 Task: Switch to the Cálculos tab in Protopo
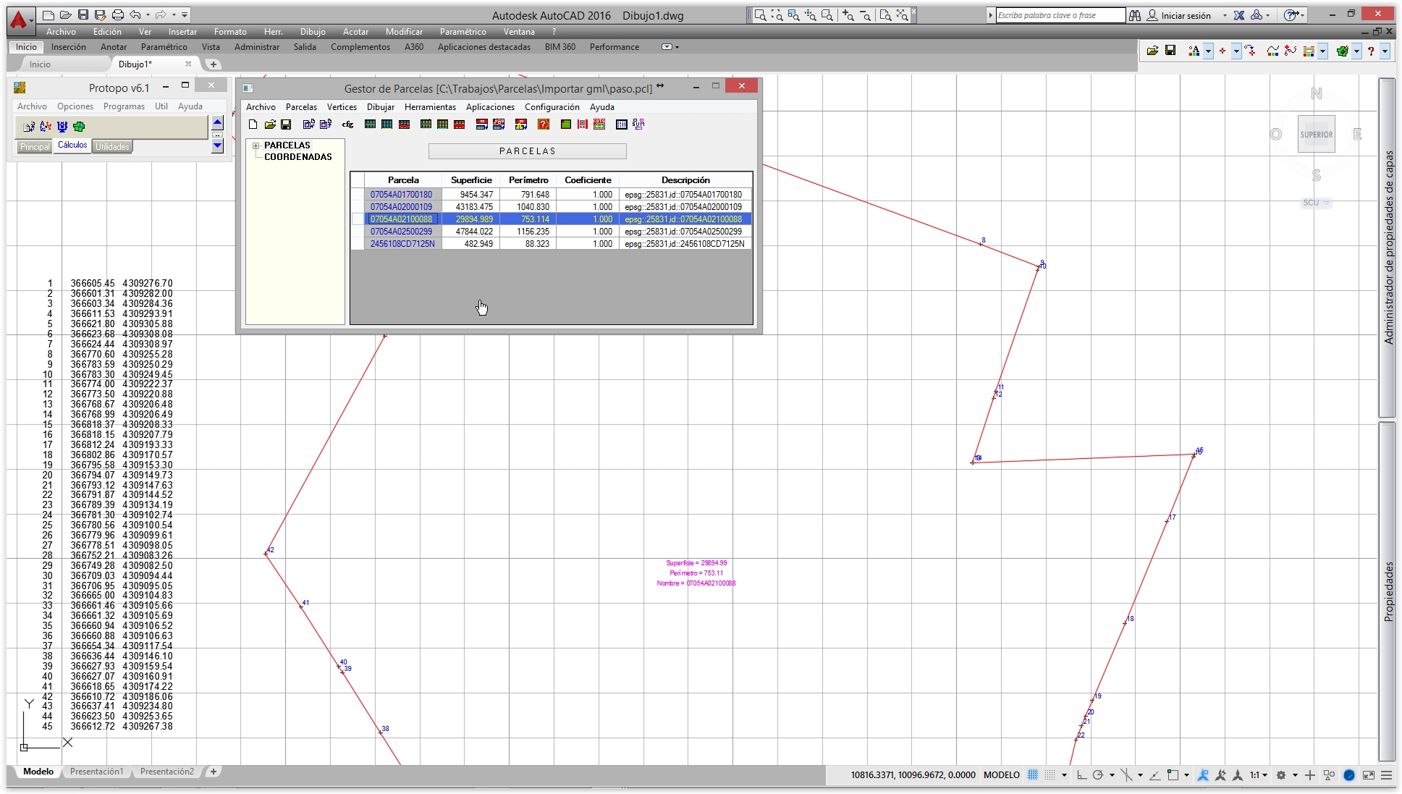[x=72, y=145]
